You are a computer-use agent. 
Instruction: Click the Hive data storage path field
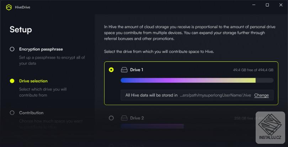pyautogui.click(x=188, y=95)
